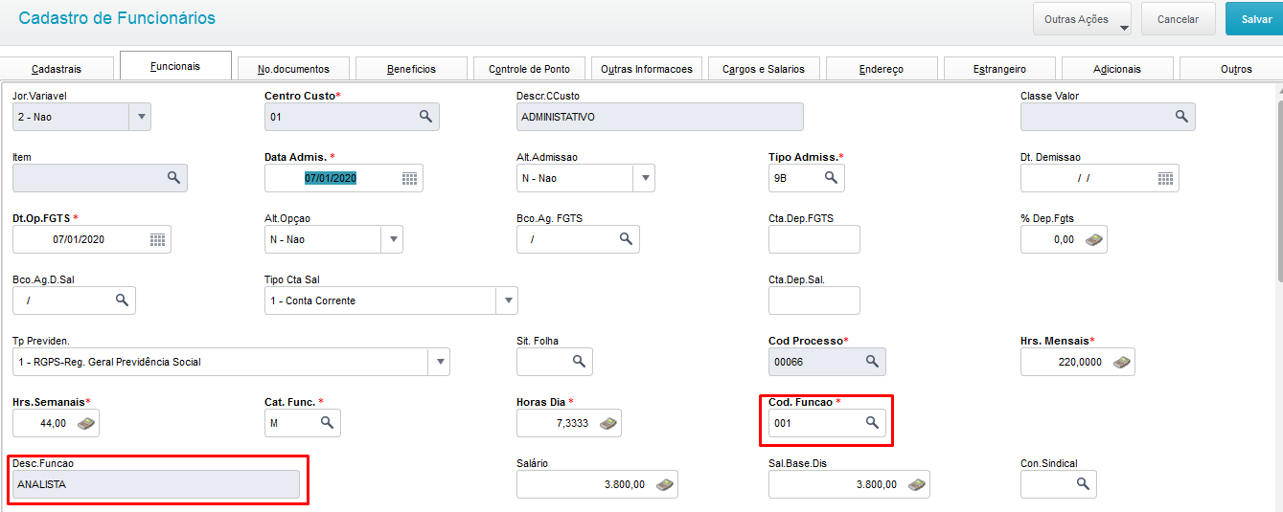Click Data Admis. date value 07/01/2020
Viewport: 1283px width, 512px height.
tap(331, 178)
